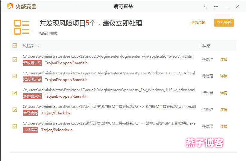Click 待处理 status of init.html row
This screenshot has width=246, height=161.
click(208, 59)
